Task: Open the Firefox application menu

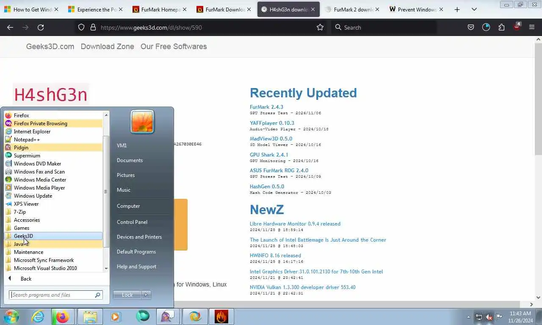Action: coord(532,27)
